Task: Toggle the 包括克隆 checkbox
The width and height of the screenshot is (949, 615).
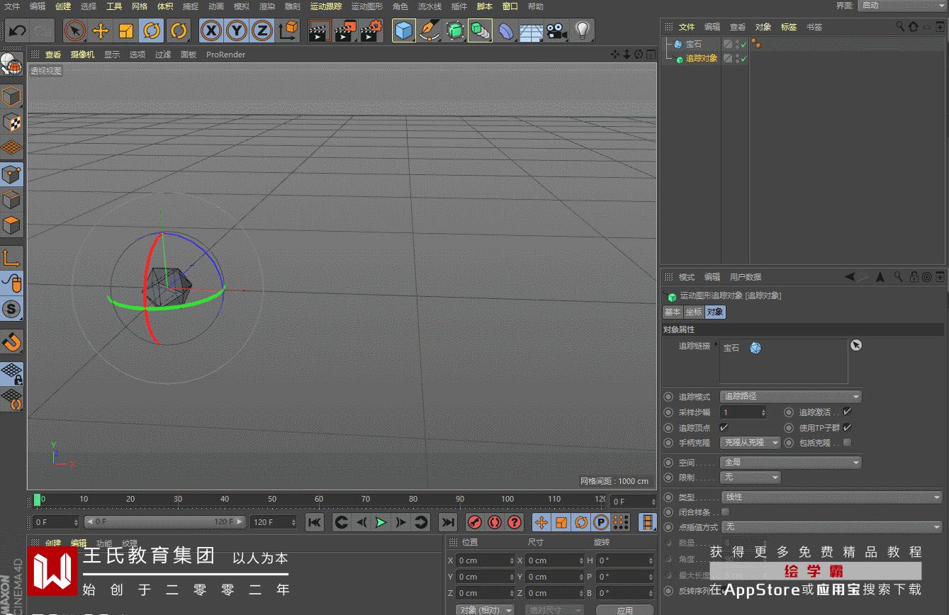Action: tap(847, 443)
